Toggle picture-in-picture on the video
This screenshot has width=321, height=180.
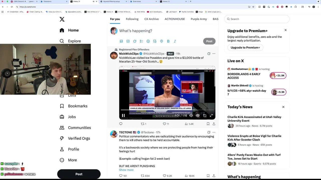click(205, 115)
